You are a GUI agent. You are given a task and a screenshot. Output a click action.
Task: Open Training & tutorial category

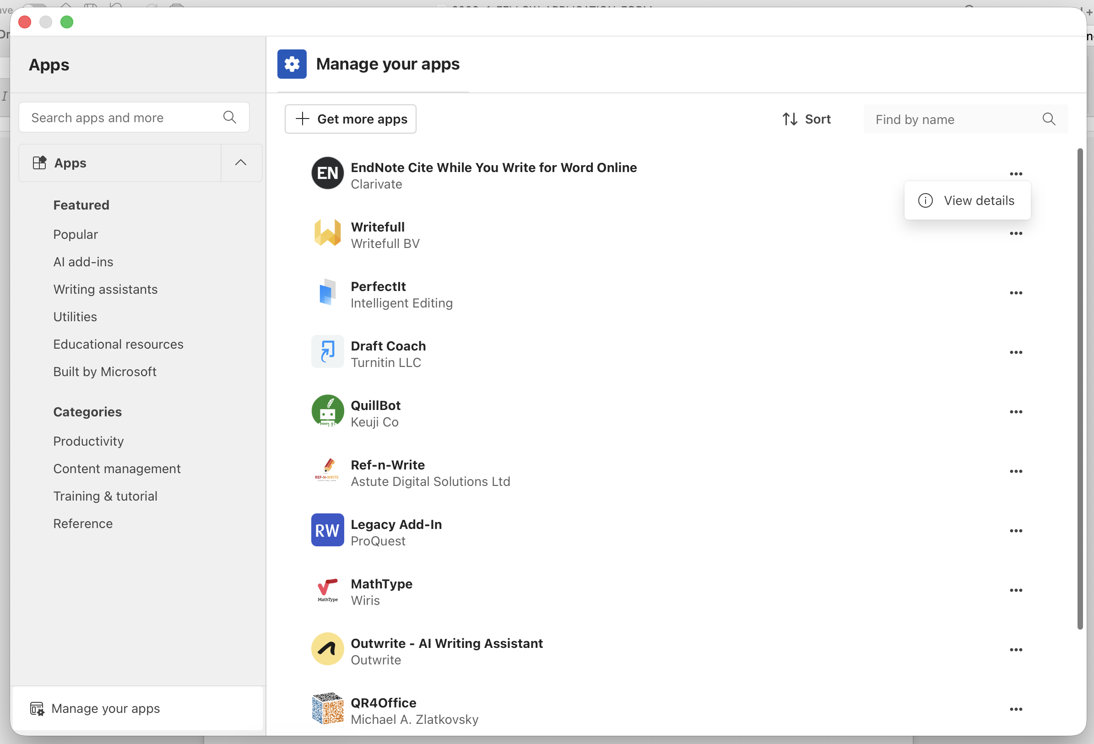pyautogui.click(x=105, y=496)
